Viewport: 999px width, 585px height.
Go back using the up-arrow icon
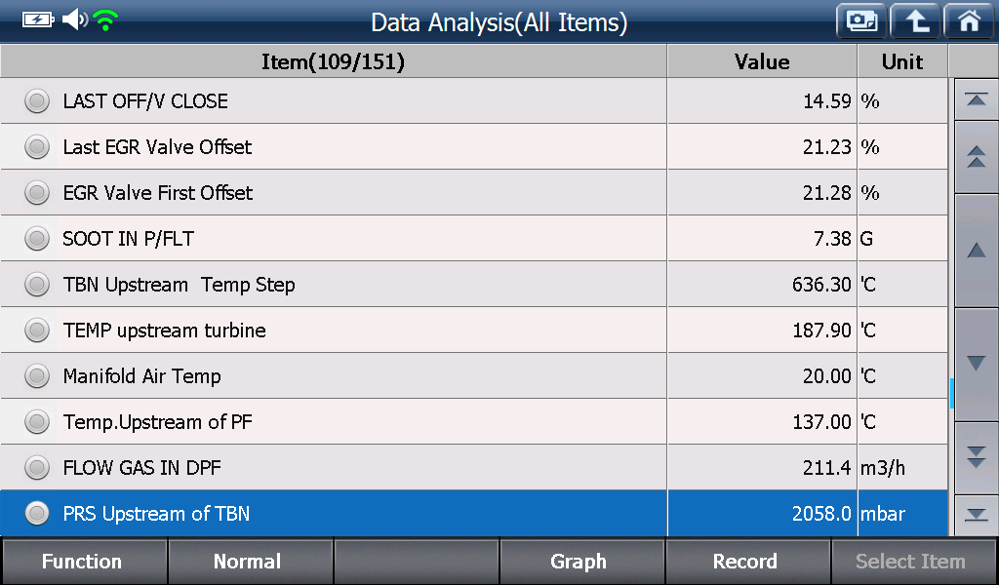[915, 21]
